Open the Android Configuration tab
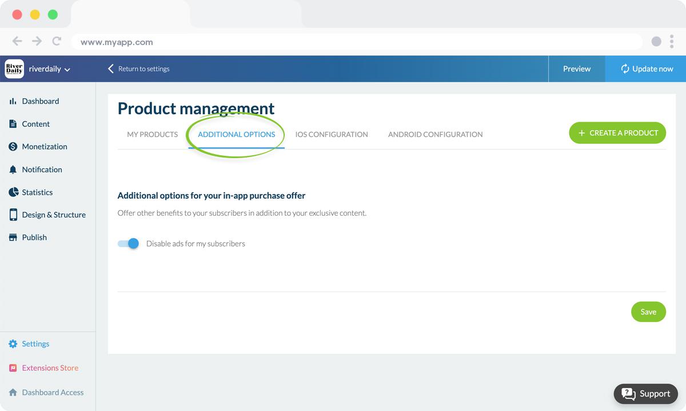The height and width of the screenshot is (411, 686). coord(435,135)
